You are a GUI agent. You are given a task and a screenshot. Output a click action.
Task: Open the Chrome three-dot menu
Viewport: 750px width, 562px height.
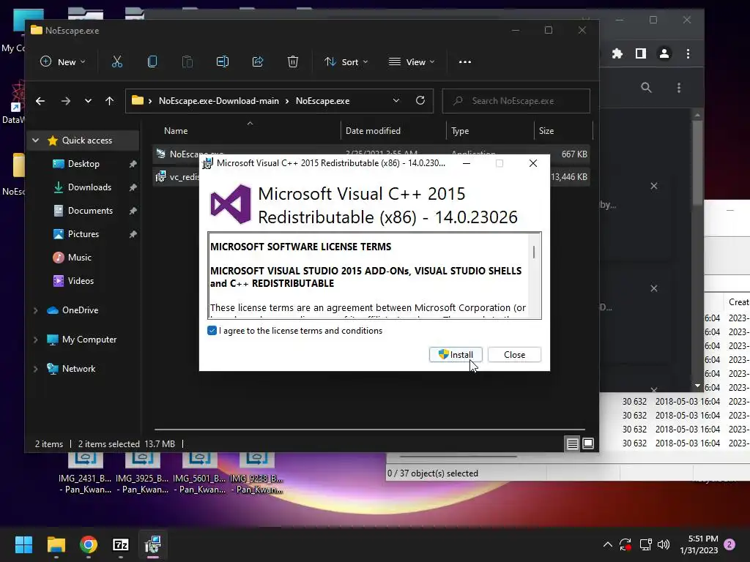(688, 53)
